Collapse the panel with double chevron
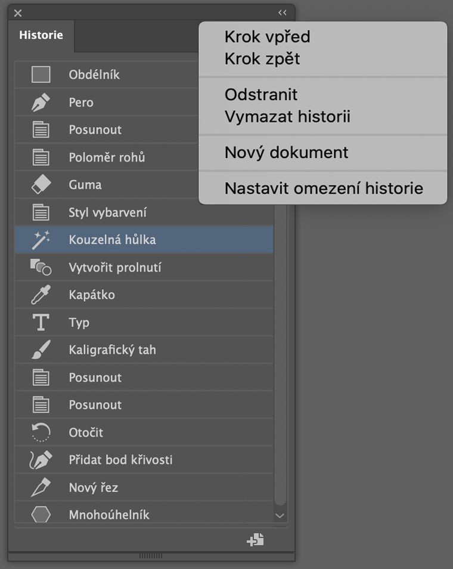 (x=283, y=13)
